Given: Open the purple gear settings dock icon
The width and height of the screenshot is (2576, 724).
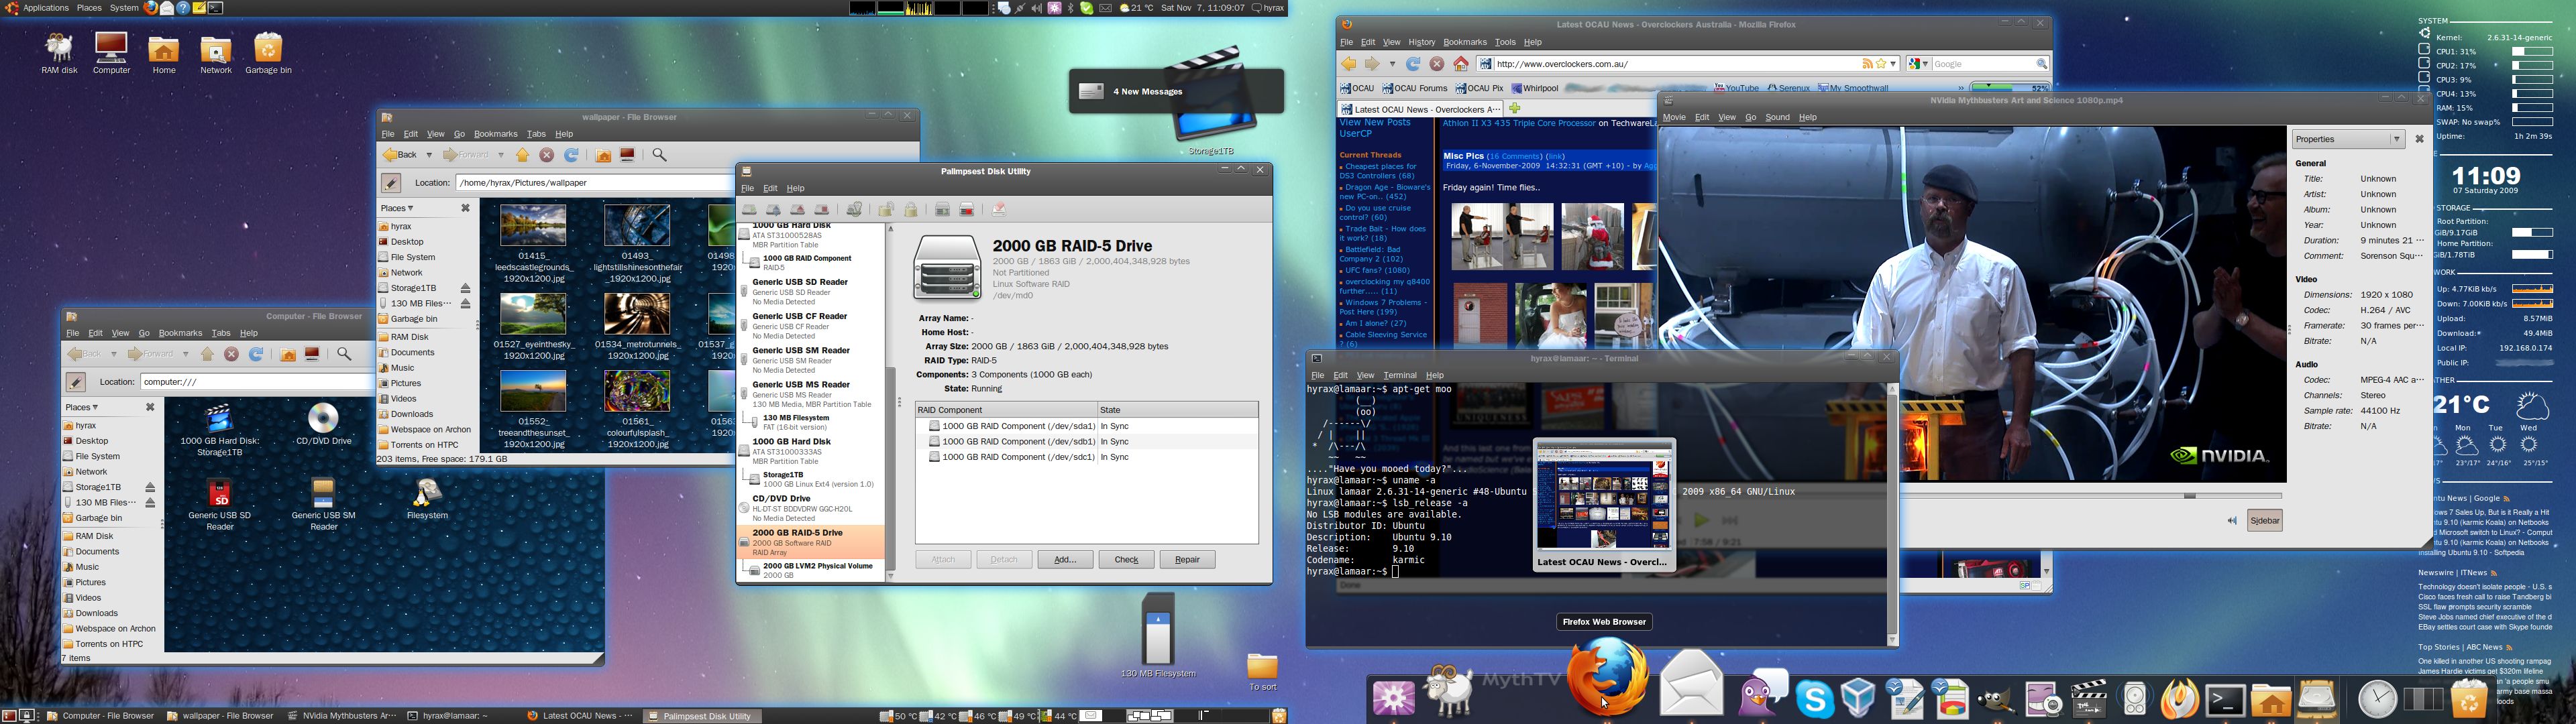Looking at the screenshot, I should point(1393,698).
